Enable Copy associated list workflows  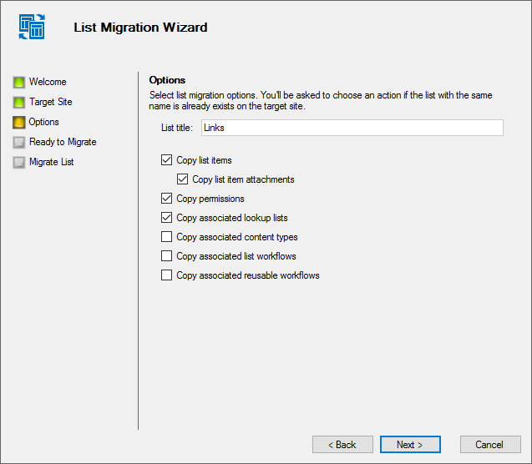coord(166,256)
